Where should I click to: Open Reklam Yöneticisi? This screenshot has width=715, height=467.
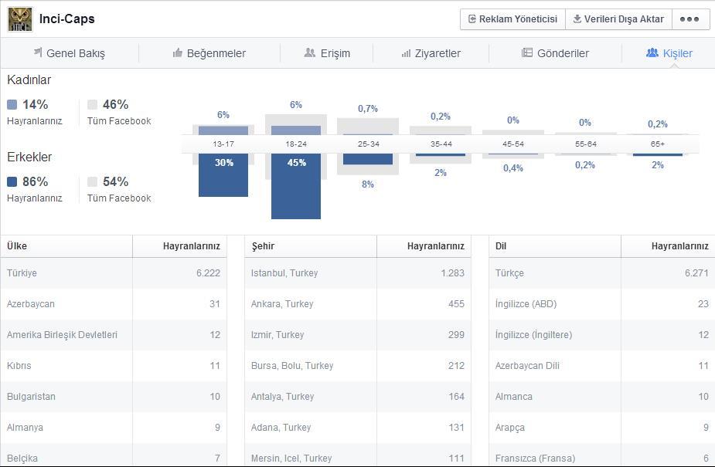(512, 19)
